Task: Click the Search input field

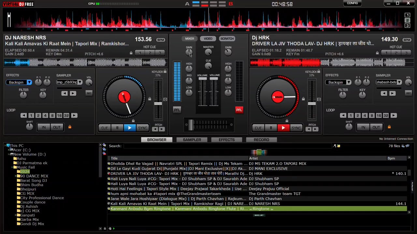Action: [227, 146]
